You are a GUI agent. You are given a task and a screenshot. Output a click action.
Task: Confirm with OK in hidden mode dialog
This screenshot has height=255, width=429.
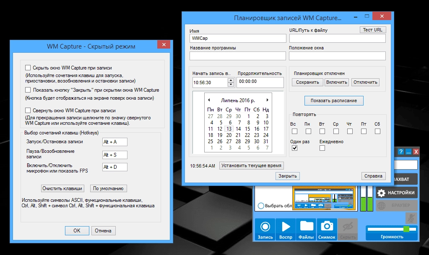pos(77,231)
